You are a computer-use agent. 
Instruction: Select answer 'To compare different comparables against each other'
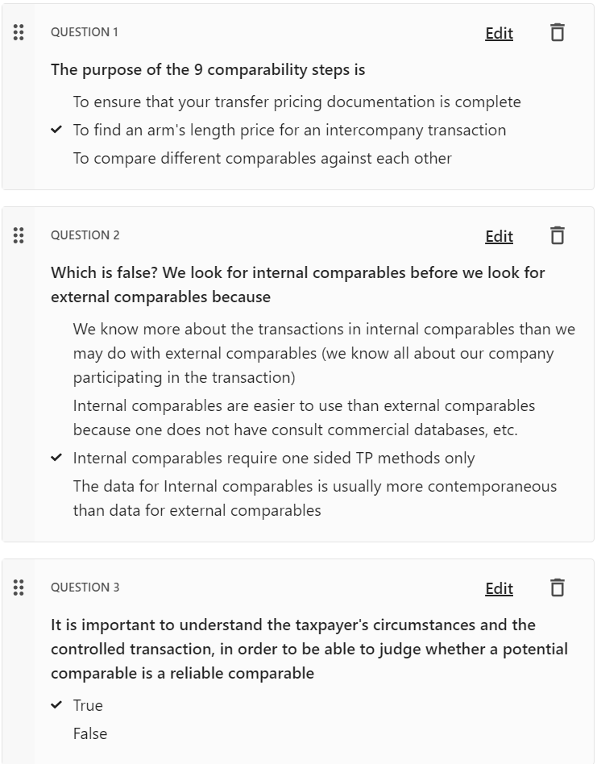coord(263,158)
